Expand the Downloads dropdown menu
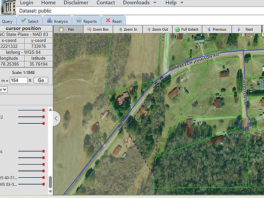264x198 pixels. (x=140, y=3)
